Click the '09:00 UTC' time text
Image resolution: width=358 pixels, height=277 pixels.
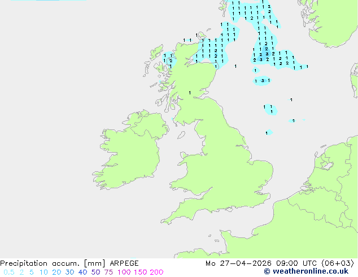[x=296, y=263]
